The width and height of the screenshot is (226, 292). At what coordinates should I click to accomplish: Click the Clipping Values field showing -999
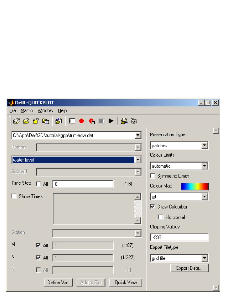click(179, 237)
